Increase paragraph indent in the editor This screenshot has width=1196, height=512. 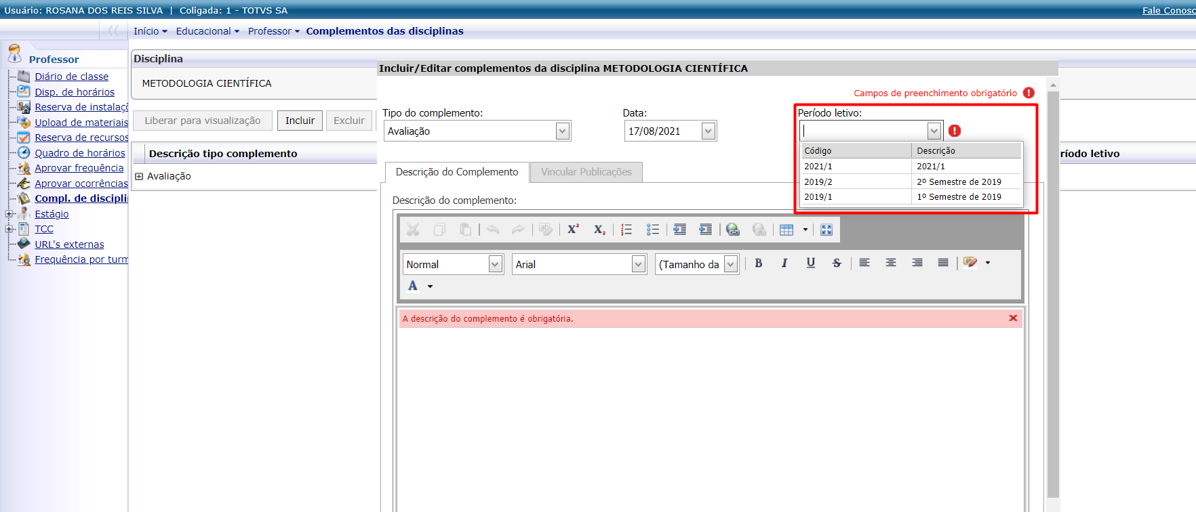[x=679, y=230]
